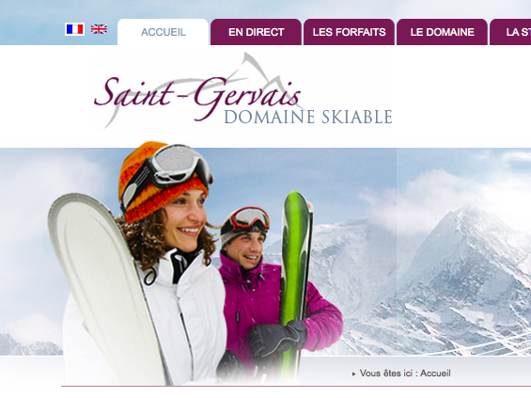Click the partially visible LA ST tab

pos(510,32)
